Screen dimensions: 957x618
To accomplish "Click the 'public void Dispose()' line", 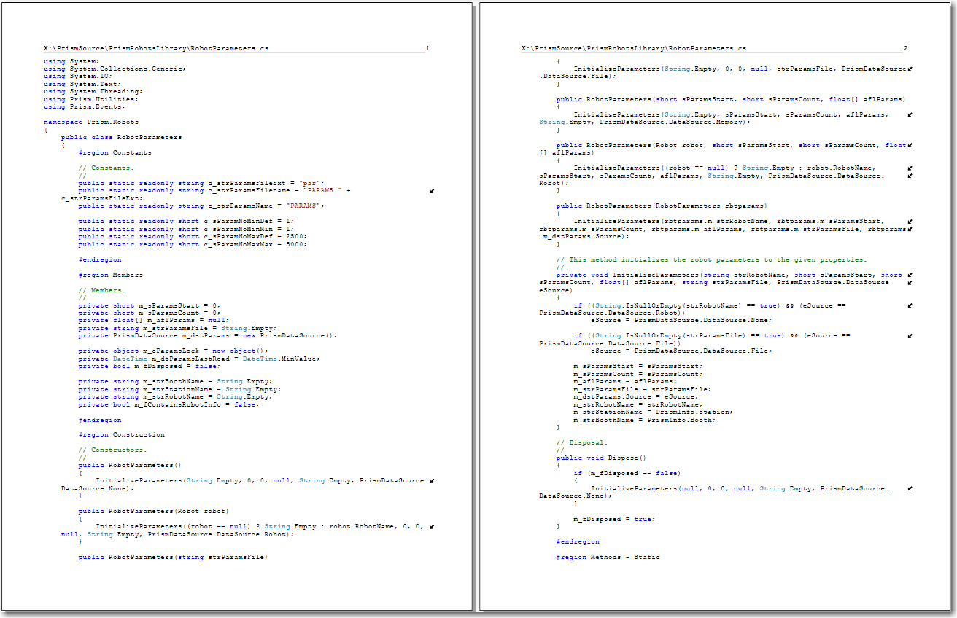I will (x=602, y=458).
